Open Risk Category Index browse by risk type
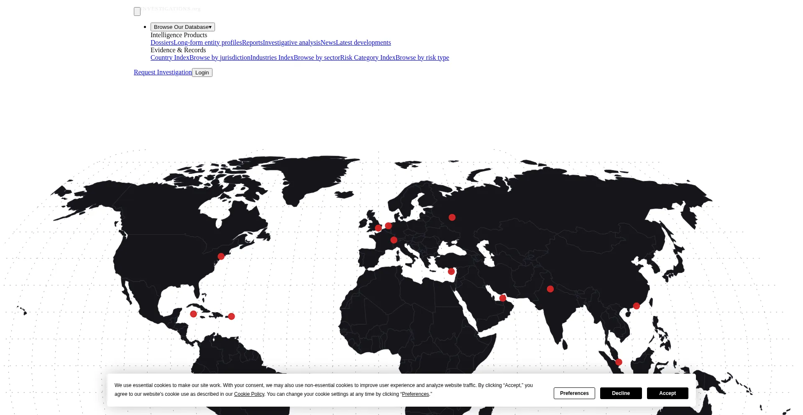The width and height of the screenshot is (803, 415). click(394, 58)
